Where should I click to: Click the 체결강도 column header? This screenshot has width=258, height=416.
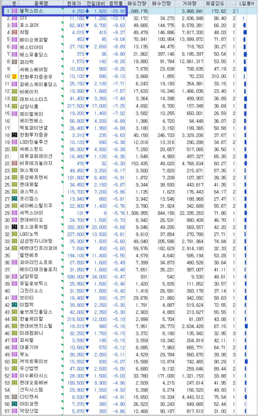(x=215, y=3)
